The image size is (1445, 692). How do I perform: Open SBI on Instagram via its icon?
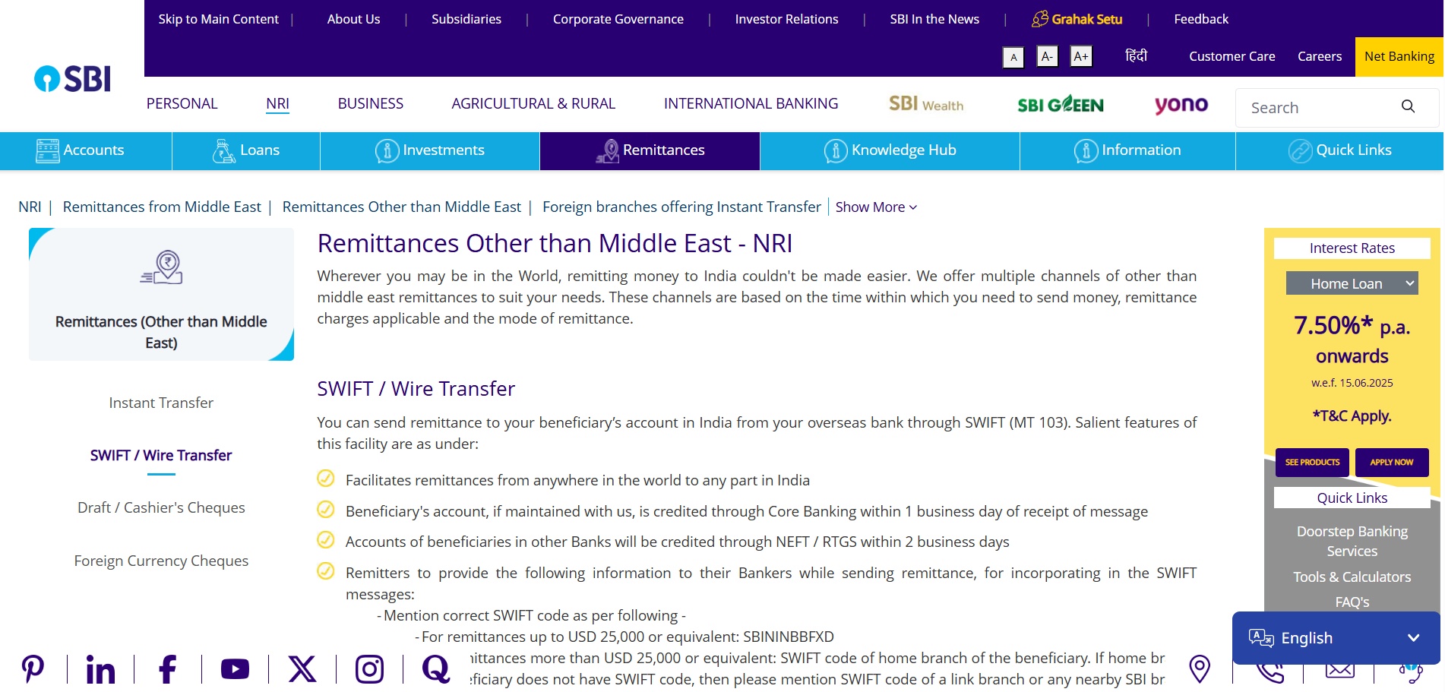[370, 669]
